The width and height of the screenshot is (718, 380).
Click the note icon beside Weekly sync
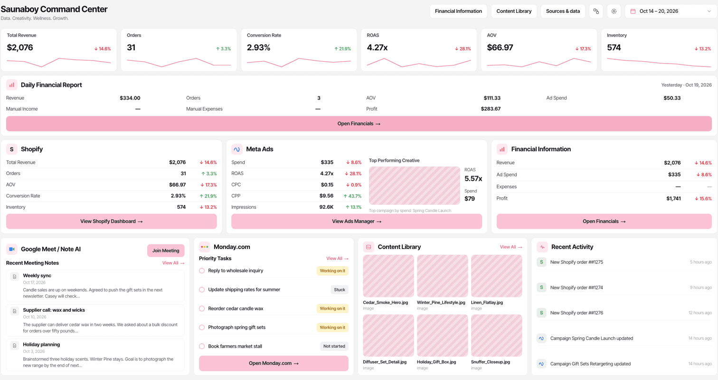(x=15, y=277)
